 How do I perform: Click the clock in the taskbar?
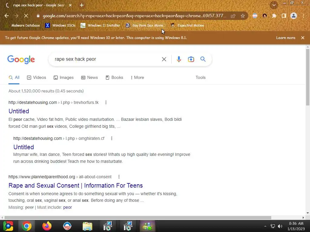296,226
